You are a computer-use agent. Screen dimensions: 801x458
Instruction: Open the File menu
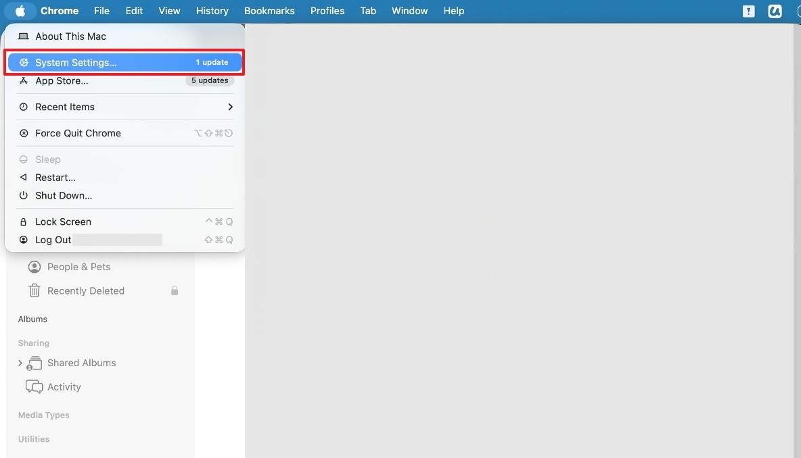click(101, 11)
